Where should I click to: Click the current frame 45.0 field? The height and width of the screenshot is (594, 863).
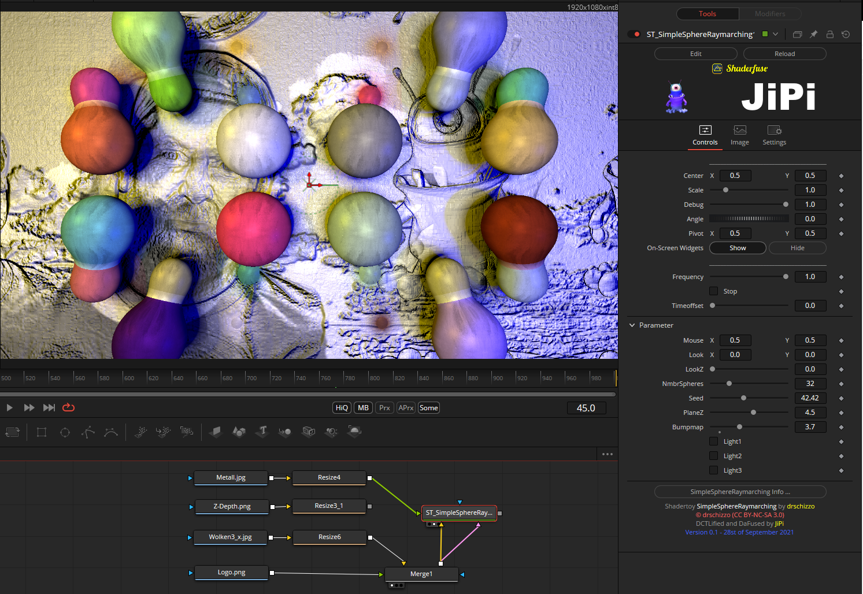point(586,408)
